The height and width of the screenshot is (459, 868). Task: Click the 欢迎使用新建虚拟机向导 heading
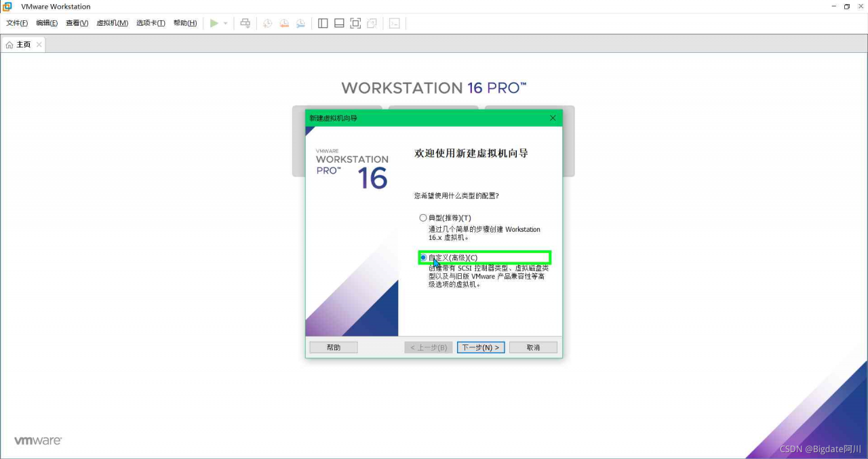pyautogui.click(x=471, y=154)
